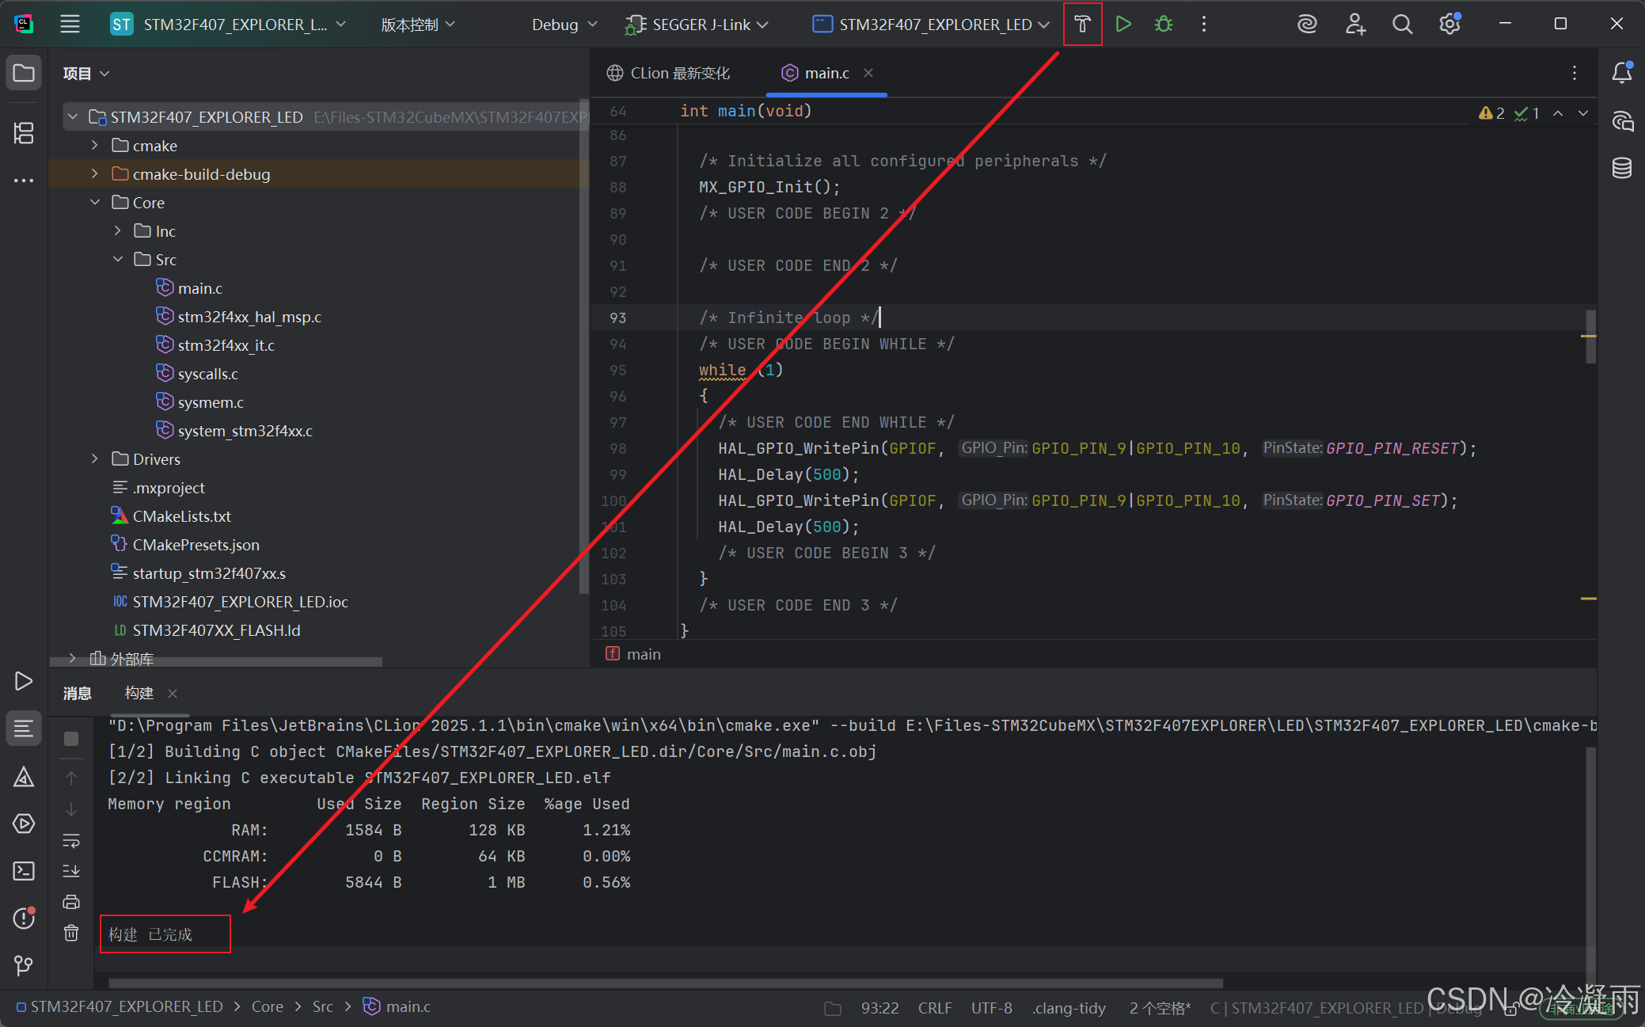Screen dimensions: 1645x1027
Task: Expand the cmake folder
Action: click(x=95, y=146)
